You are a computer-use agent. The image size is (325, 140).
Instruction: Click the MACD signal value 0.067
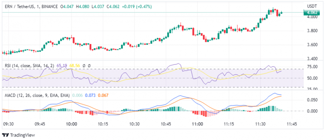(103, 95)
